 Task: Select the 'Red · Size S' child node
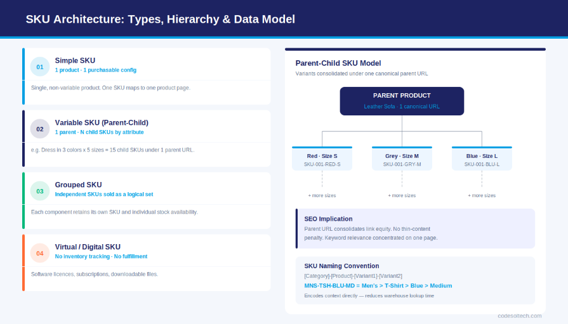coord(322,159)
